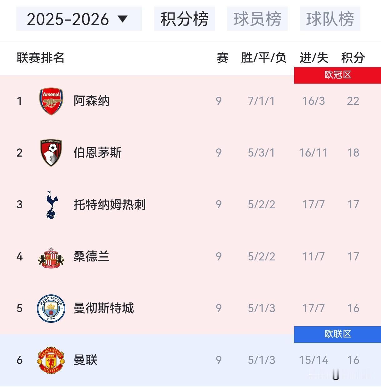Switch to the 球队榜 tab
The width and height of the screenshot is (381, 388).
coord(330,19)
